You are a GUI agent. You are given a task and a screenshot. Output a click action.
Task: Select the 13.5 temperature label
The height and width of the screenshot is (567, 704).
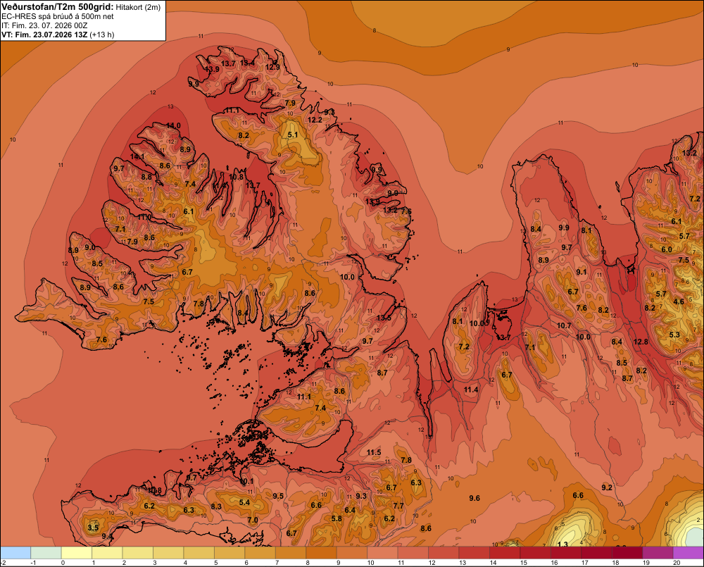[384, 318]
